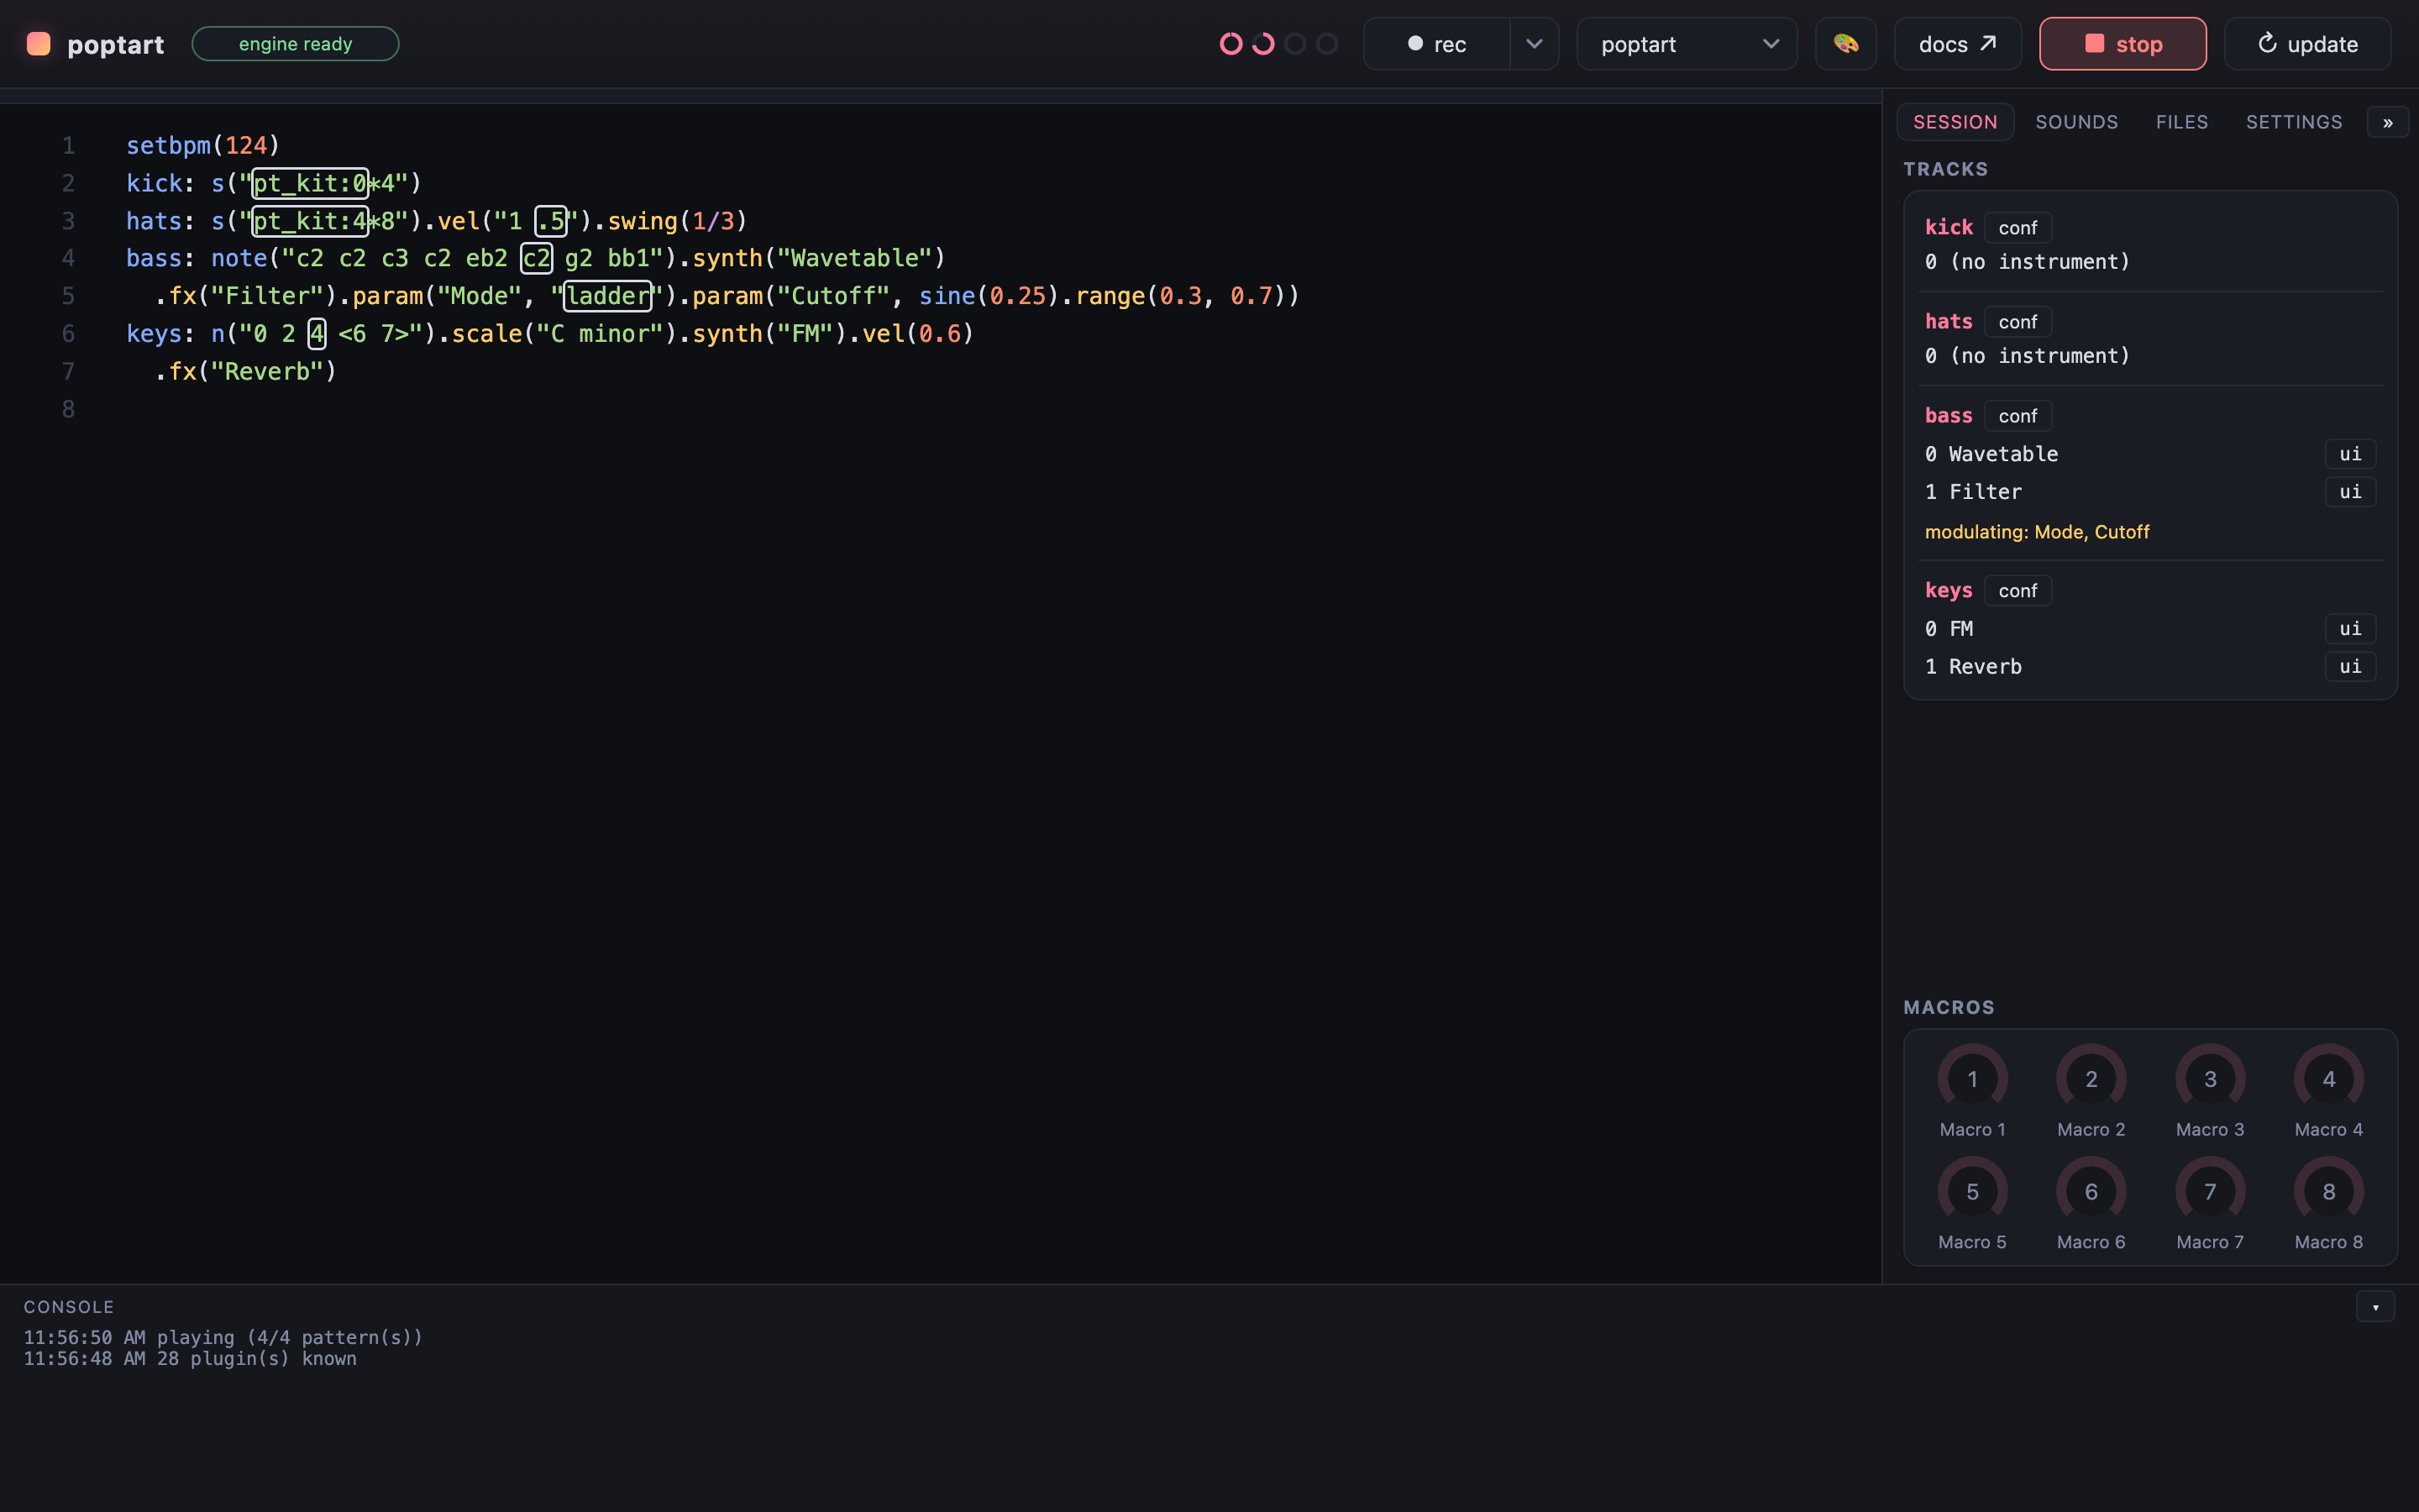Switch to the SESSION tab
This screenshot has height=1512, width=2419.
pyautogui.click(x=1955, y=122)
